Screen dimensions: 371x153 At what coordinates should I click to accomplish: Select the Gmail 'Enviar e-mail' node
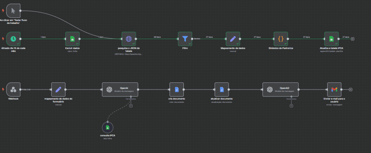[x=334, y=89]
